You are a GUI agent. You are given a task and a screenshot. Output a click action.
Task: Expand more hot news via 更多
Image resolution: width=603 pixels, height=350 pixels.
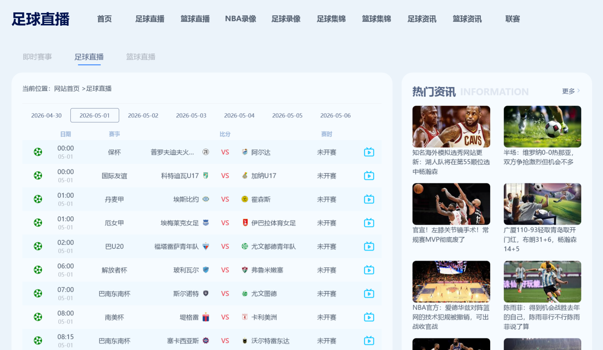click(571, 91)
